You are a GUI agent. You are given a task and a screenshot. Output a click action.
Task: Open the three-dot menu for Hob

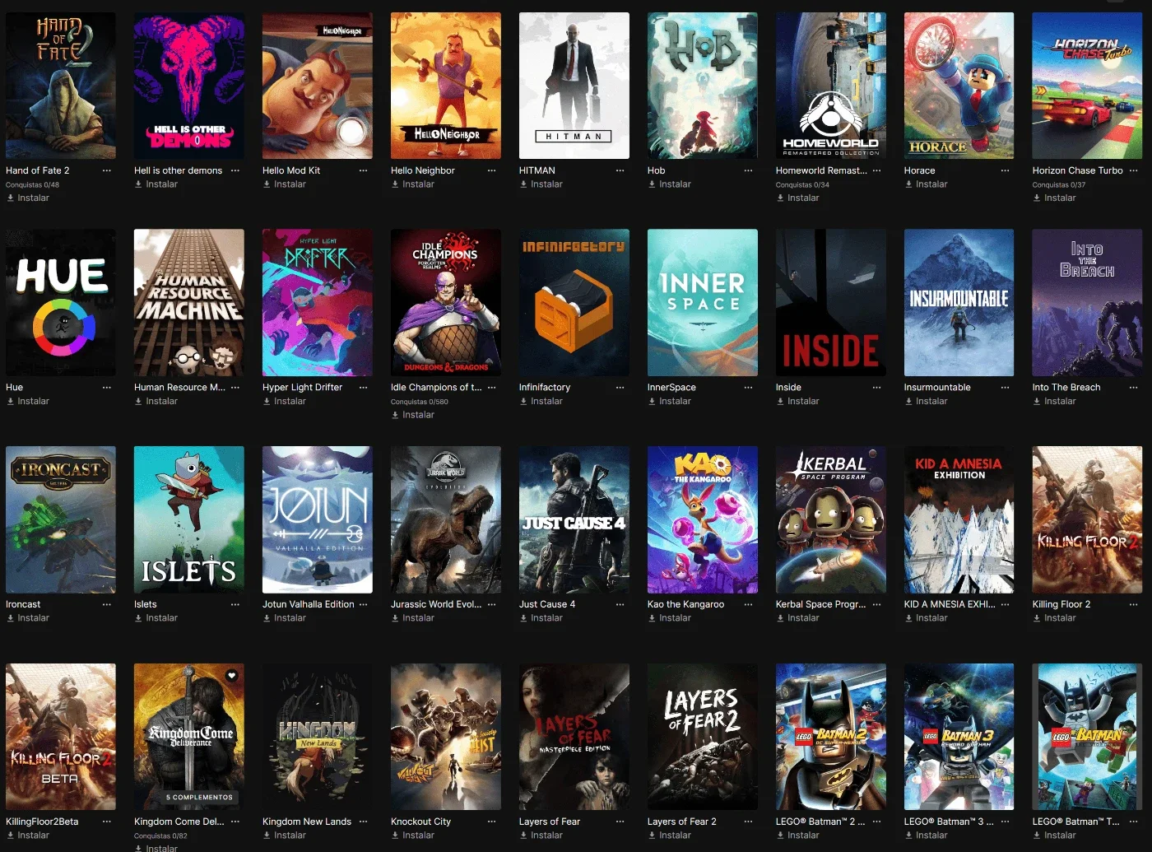(x=749, y=170)
